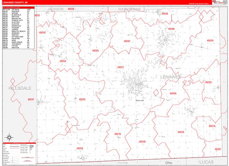Select the 49236 ZIP label on the map
Image resolution: width=229 pixels, height=166 pixels.
165,14
